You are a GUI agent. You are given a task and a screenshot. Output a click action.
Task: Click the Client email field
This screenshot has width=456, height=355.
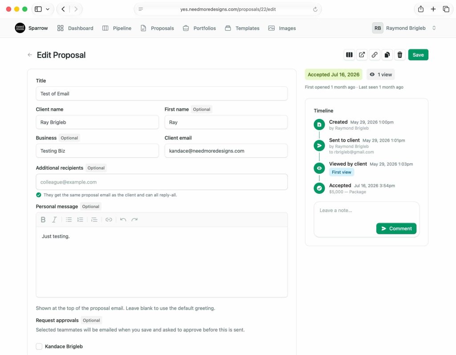click(x=226, y=151)
